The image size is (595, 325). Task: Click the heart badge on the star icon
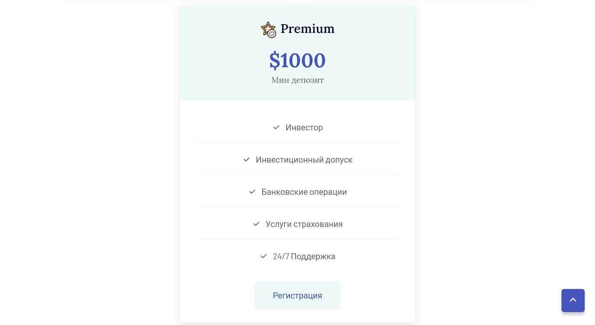272,34
